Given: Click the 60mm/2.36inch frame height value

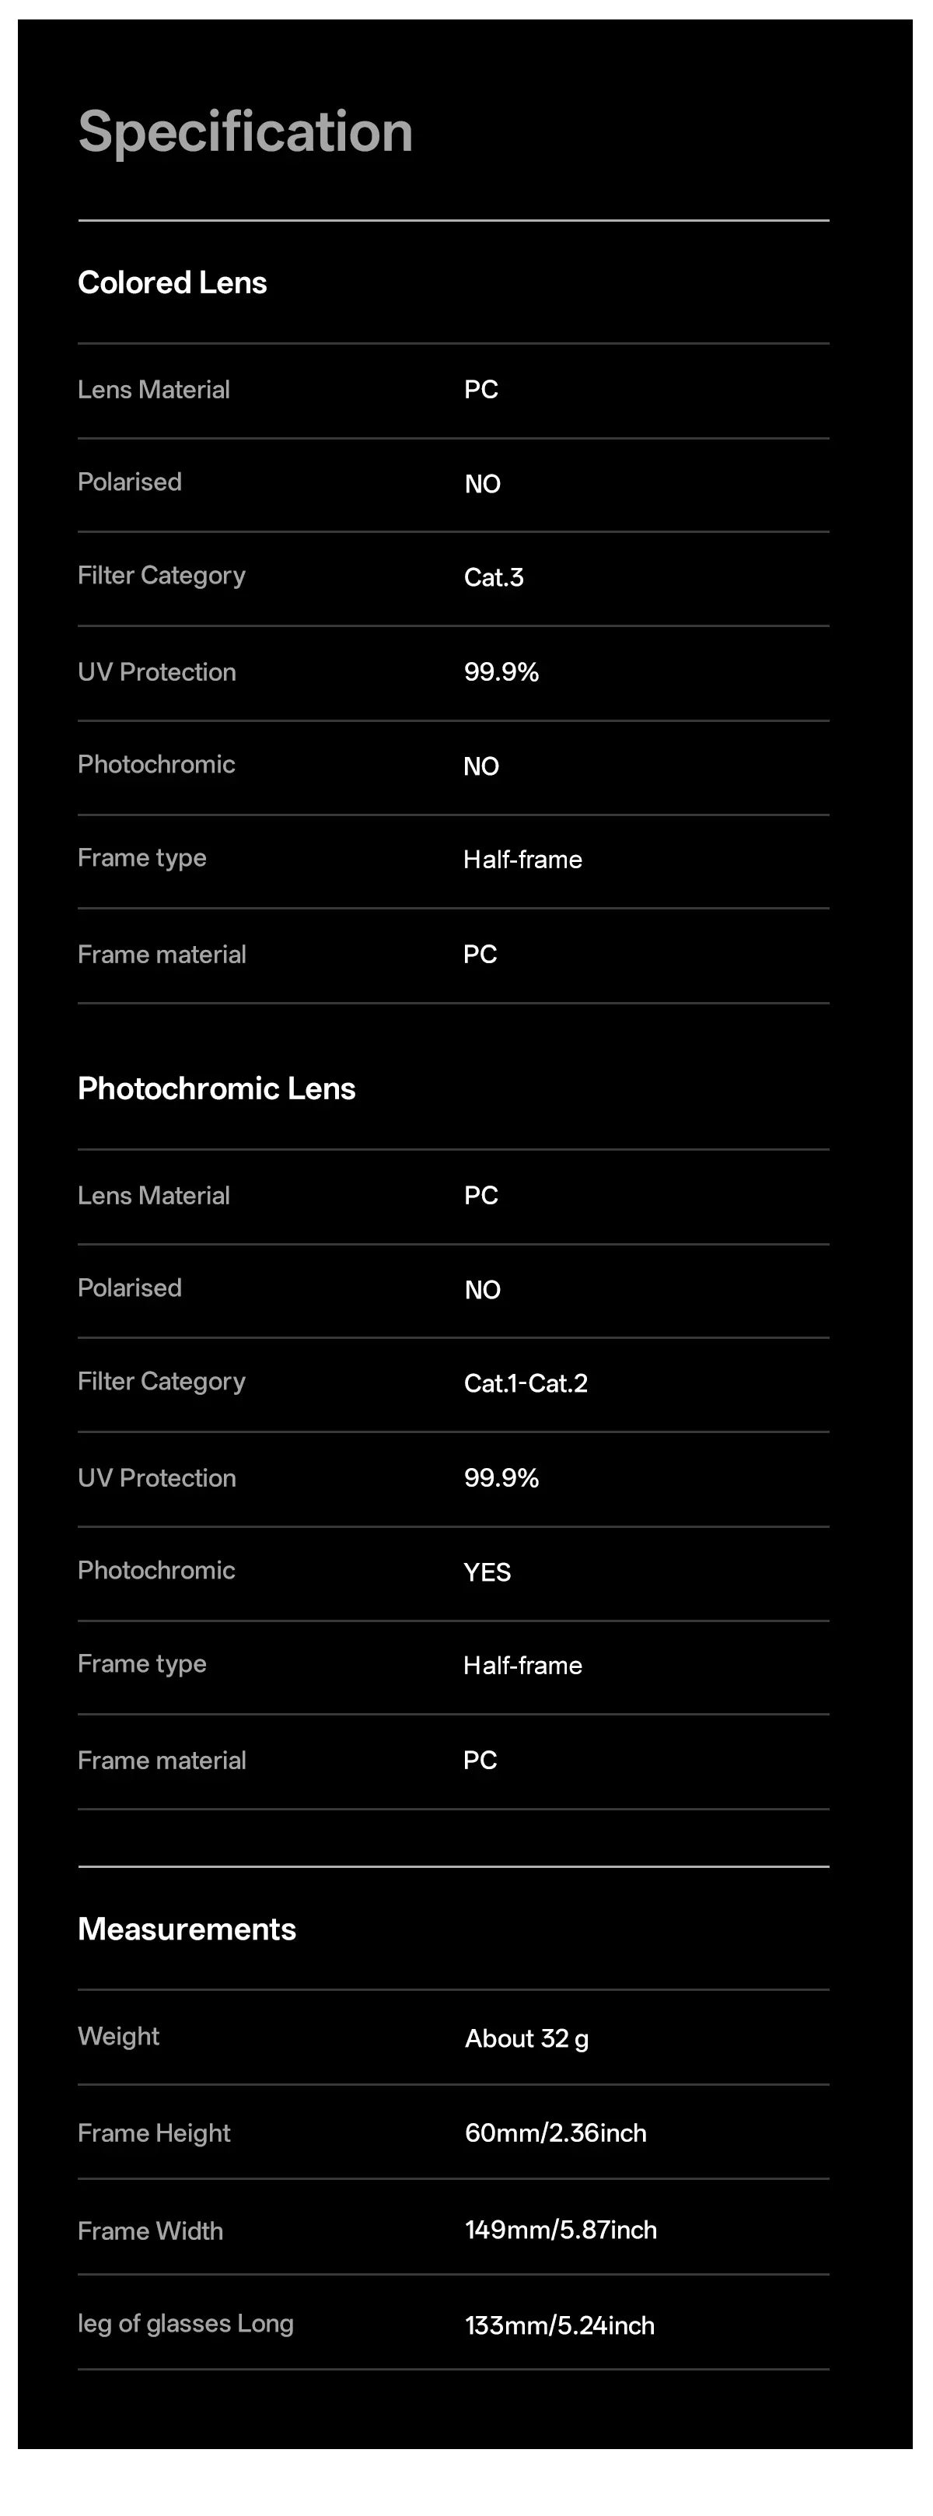Looking at the screenshot, I should click(x=555, y=2133).
